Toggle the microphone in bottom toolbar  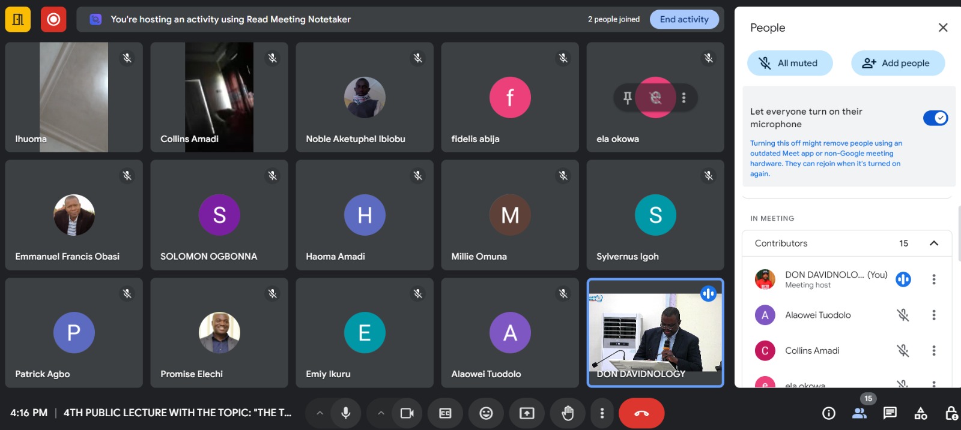pyautogui.click(x=345, y=413)
